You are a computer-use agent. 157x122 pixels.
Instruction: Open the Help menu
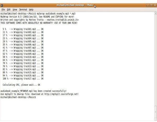tap(31, 10)
